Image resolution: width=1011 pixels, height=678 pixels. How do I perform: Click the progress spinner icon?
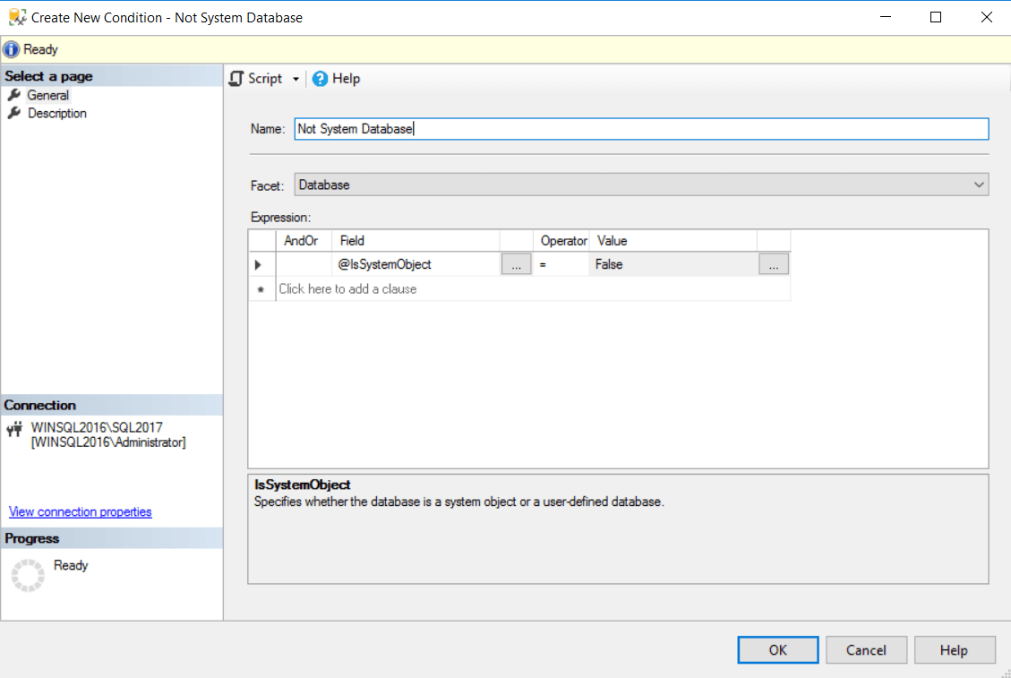pyautogui.click(x=28, y=575)
